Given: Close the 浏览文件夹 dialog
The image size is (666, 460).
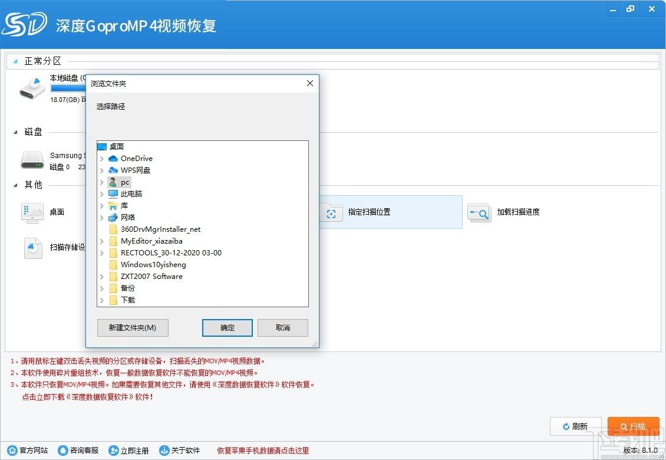Looking at the screenshot, I should [310, 83].
